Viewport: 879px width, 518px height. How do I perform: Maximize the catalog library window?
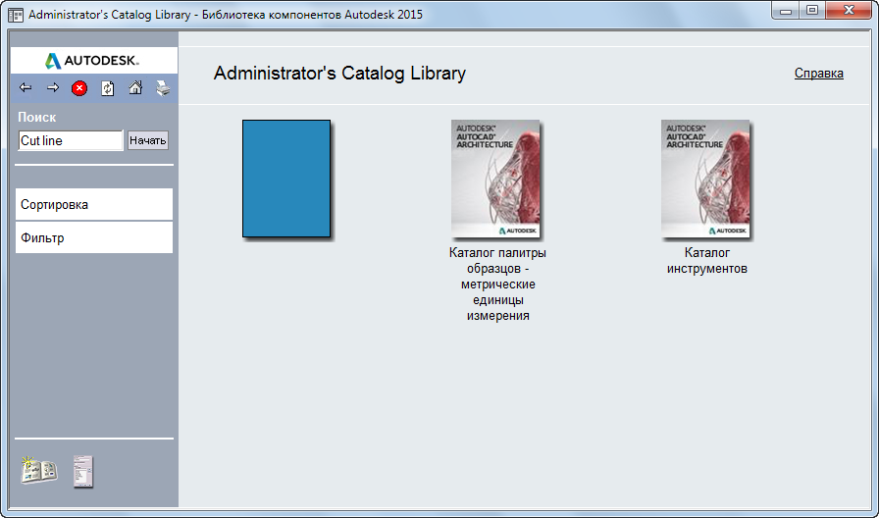(x=811, y=10)
